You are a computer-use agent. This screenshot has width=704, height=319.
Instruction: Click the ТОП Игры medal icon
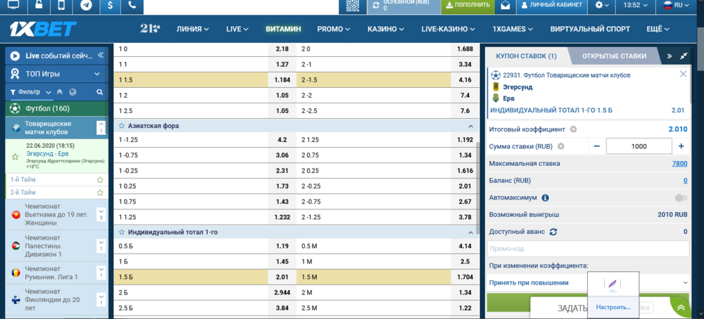15,74
